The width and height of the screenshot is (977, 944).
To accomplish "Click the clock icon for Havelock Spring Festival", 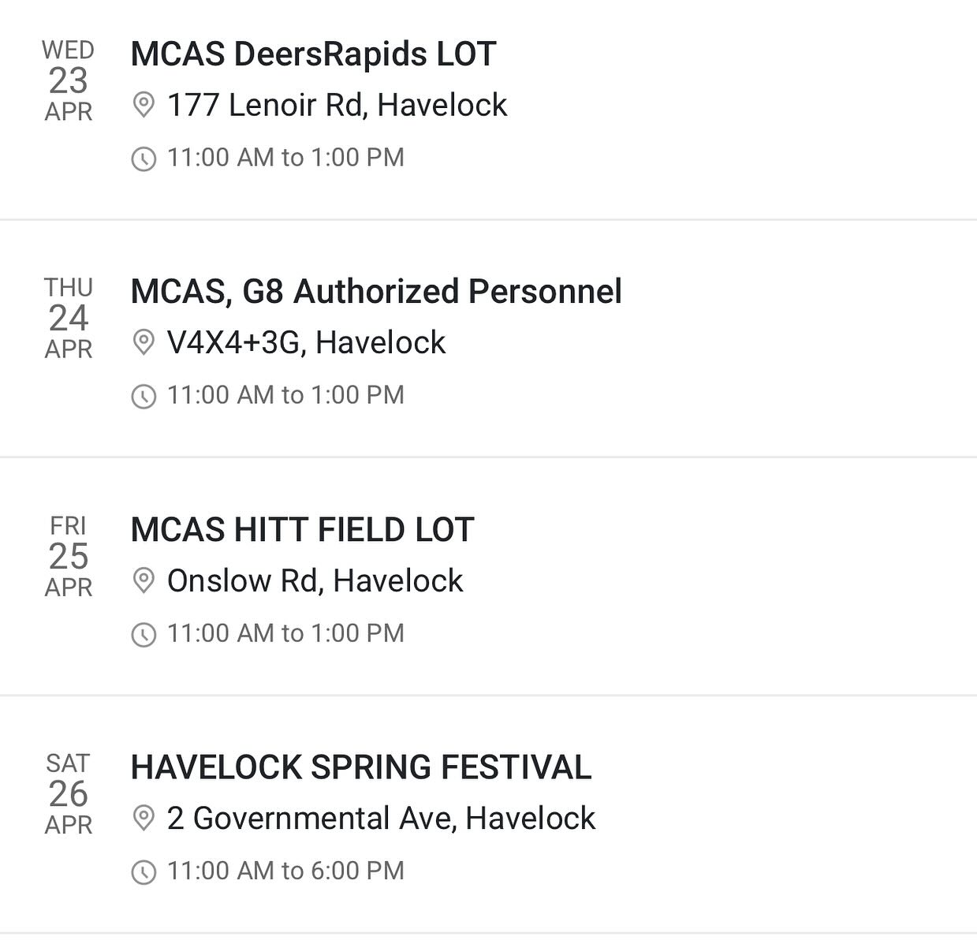I will click(x=143, y=871).
